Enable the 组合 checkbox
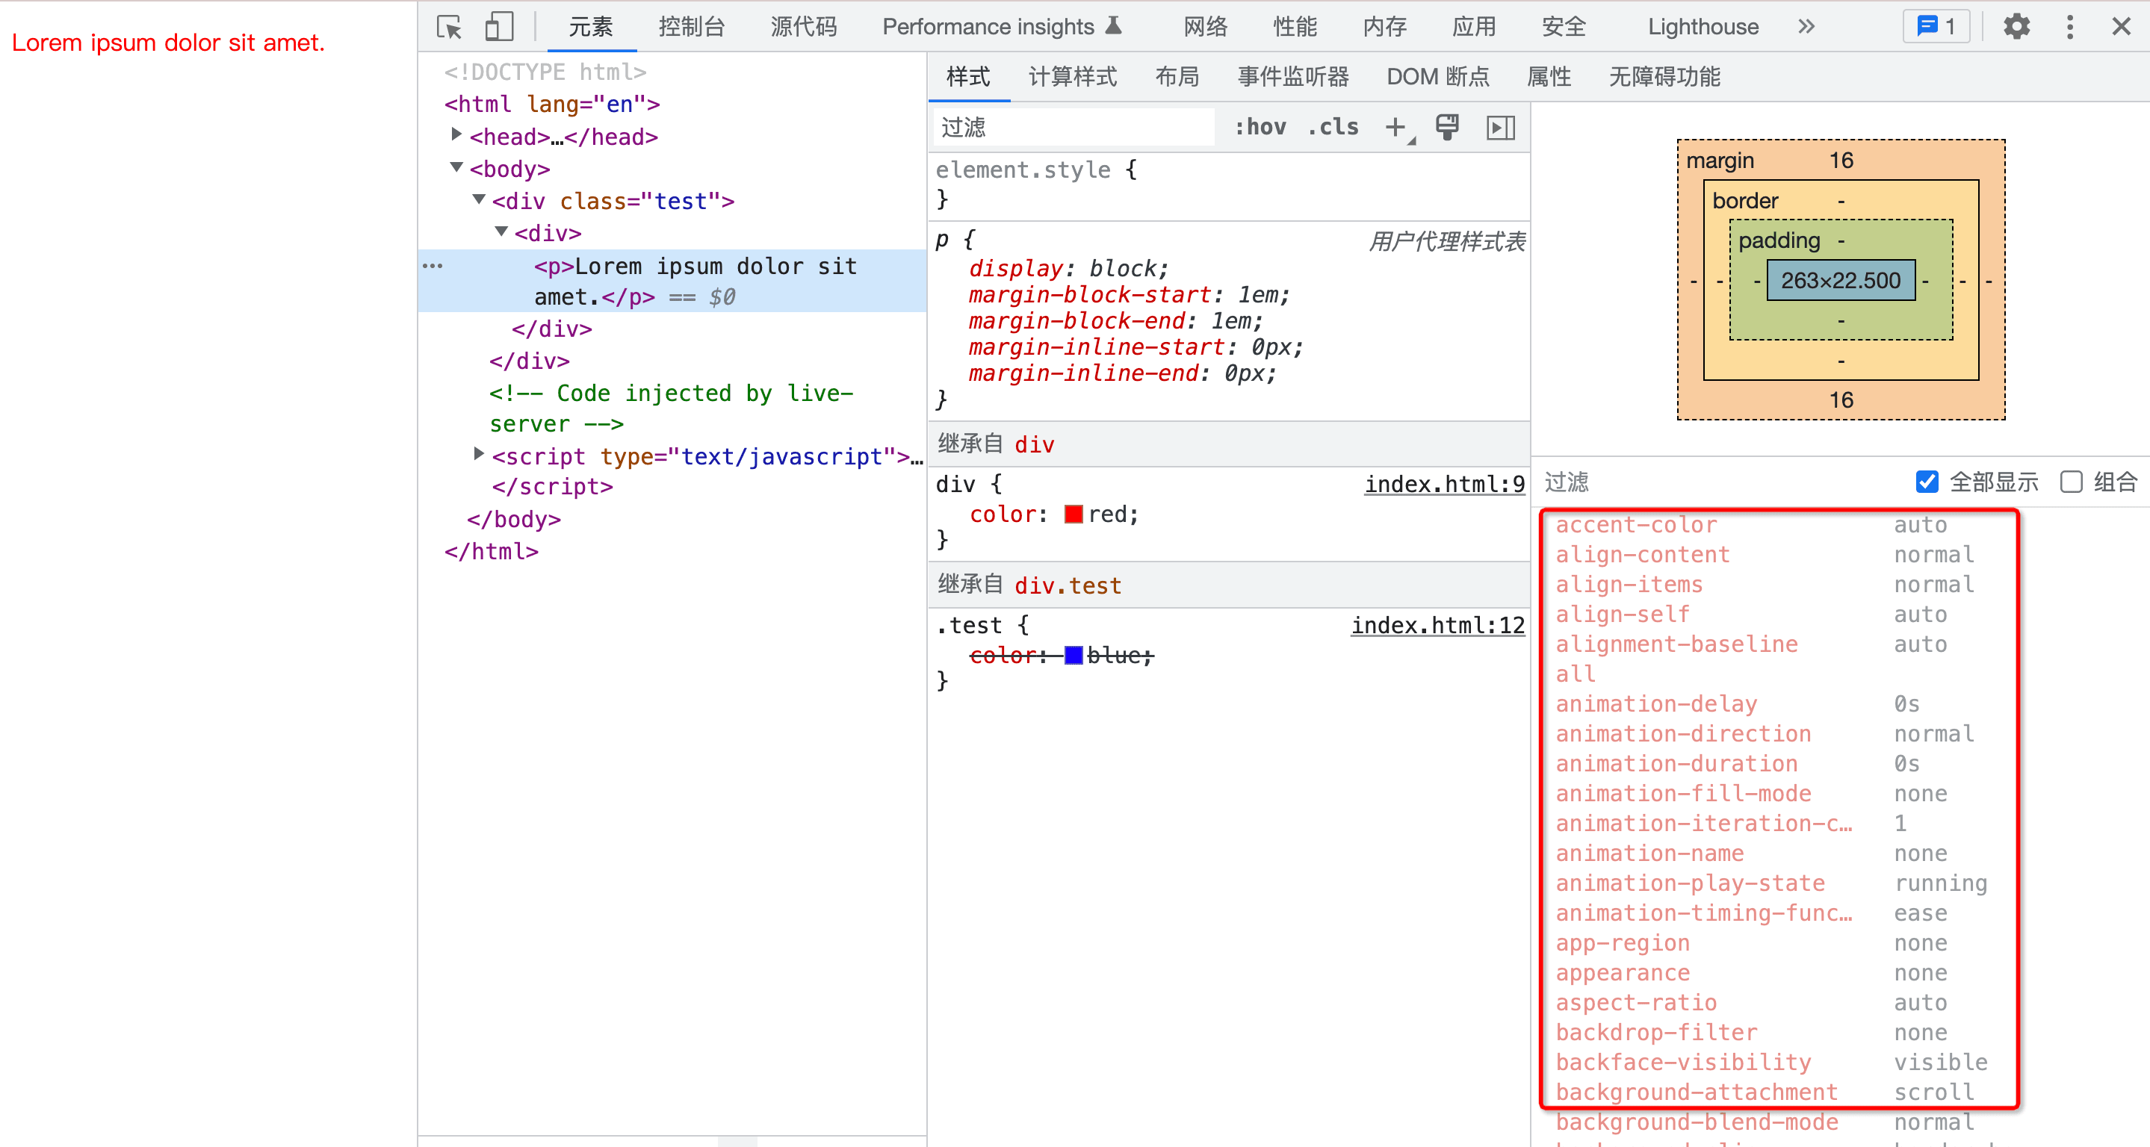The width and height of the screenshot is (2150, 1147). tap(2071, 482)
